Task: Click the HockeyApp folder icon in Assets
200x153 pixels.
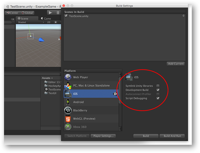Action: pyautogui.click(x=46, y=86)
